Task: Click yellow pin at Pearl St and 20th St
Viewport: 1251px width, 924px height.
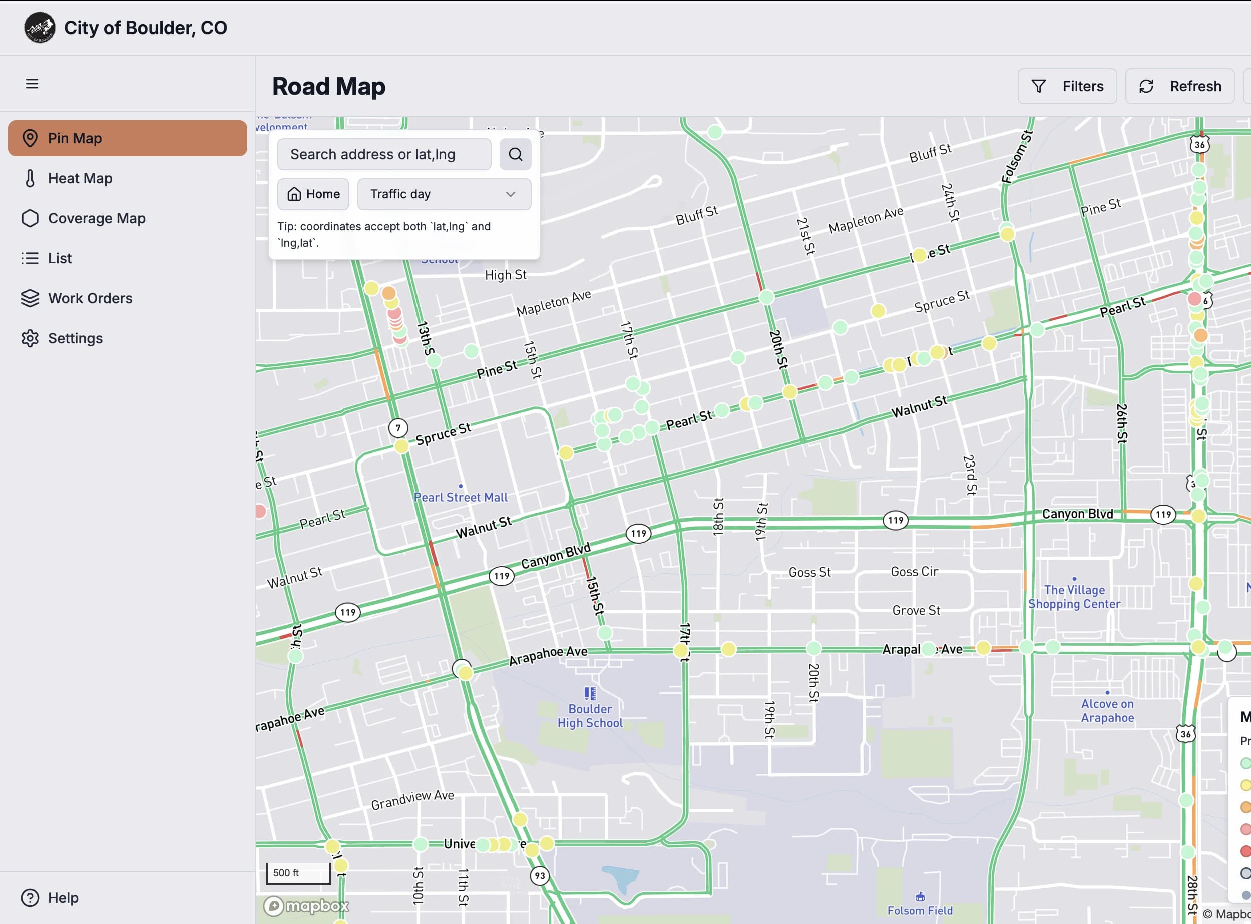Action: click(x=789, y=391)
